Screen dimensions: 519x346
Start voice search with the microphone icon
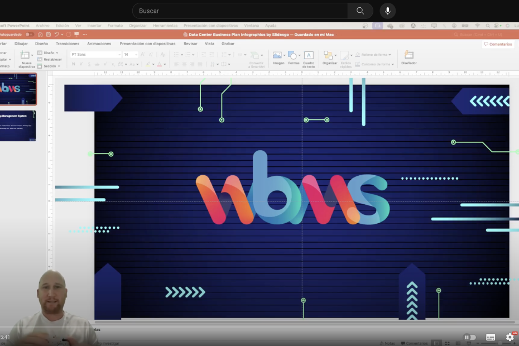pyautogui.click(x=388, y=11)
